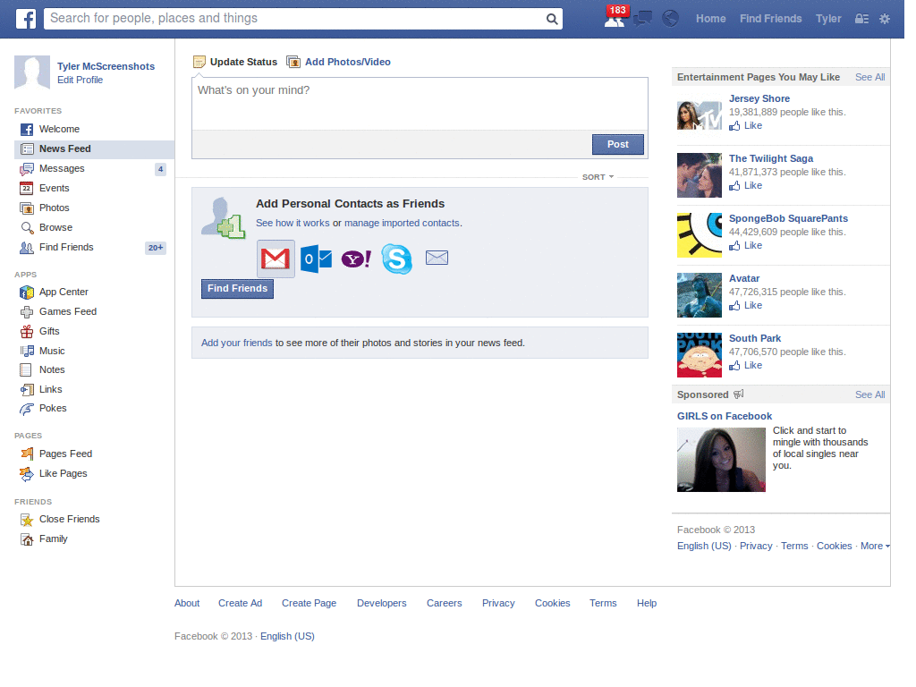Click the Gifts present icon
The image size is (916, 687).
click(x=26, y=332)
